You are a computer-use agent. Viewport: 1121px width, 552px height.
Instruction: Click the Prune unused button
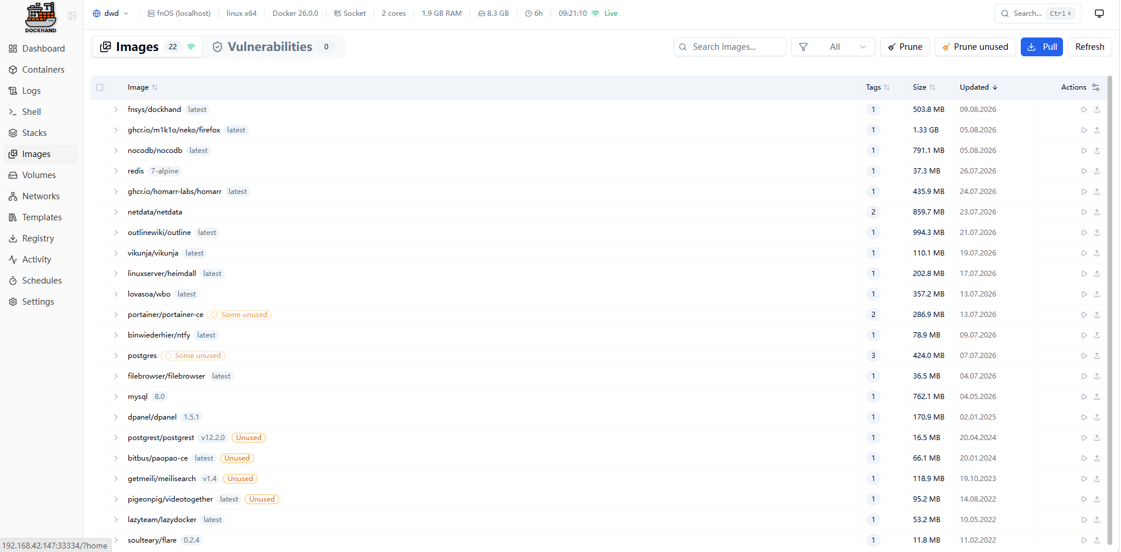(x=975, y=47)
